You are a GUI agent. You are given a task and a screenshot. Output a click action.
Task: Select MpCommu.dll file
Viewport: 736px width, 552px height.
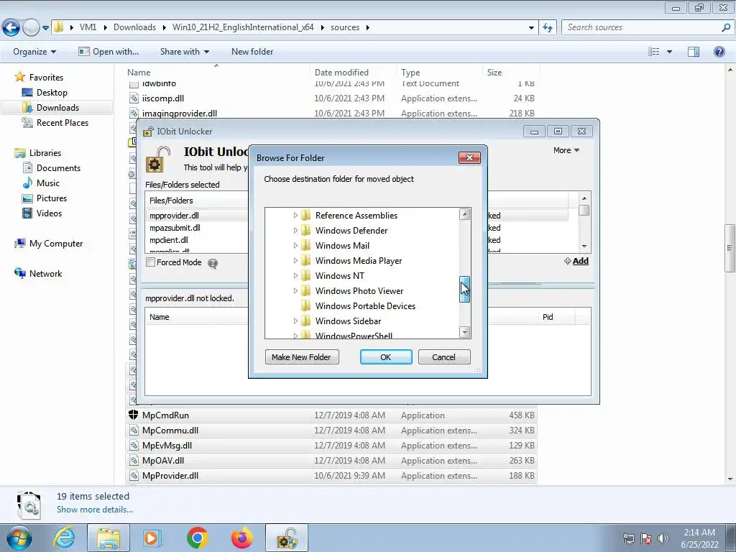tap(331, 431)
